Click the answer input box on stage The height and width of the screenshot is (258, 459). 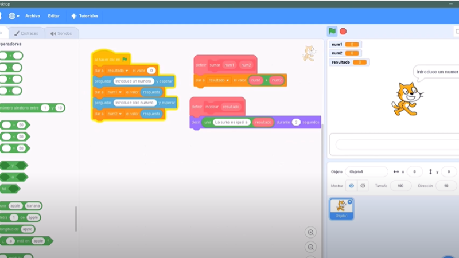point(397,144)
